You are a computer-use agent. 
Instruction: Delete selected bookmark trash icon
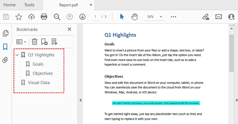pos(34,42)
